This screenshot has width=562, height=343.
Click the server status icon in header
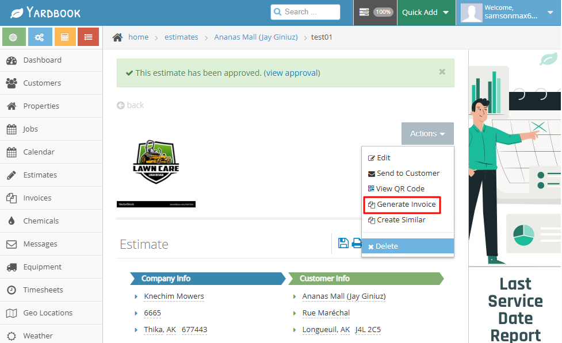click(364, 12)
